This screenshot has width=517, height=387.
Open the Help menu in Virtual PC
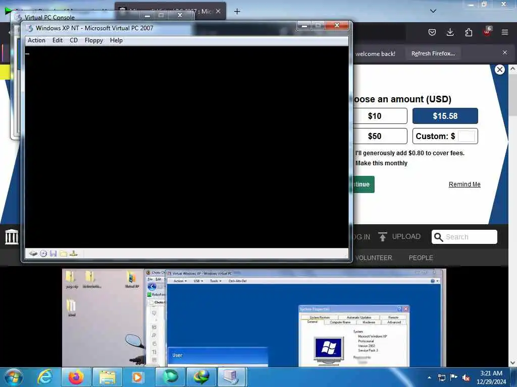pos(116,40)
